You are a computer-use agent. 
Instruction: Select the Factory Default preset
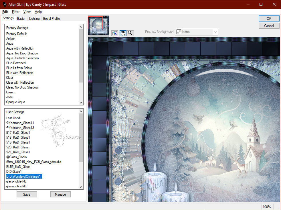click(17, 34)
